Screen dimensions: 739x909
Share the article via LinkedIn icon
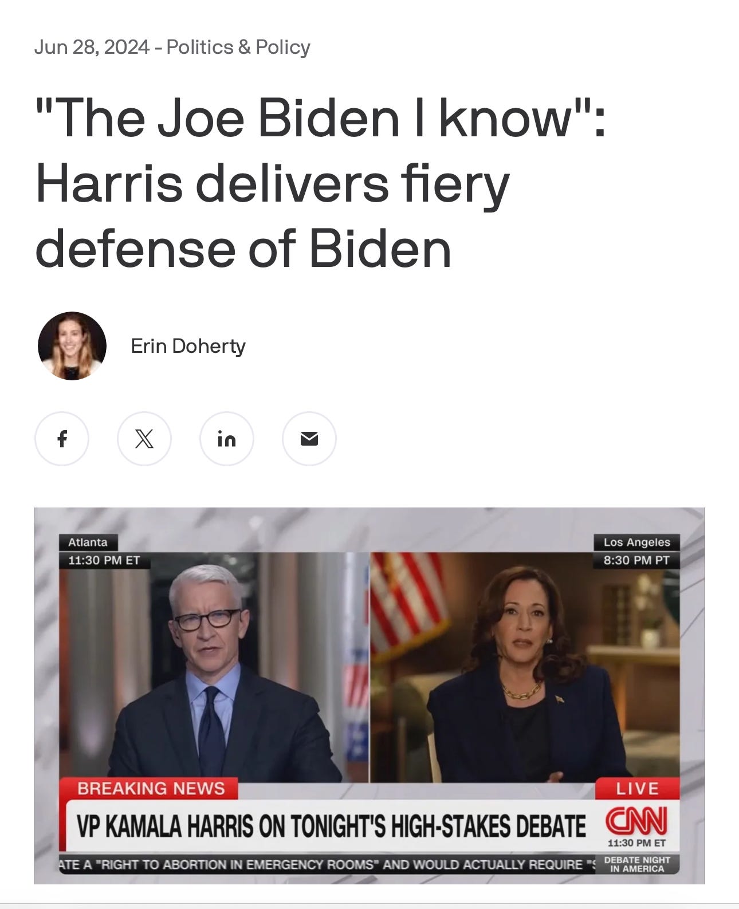(x=227, y=439)
